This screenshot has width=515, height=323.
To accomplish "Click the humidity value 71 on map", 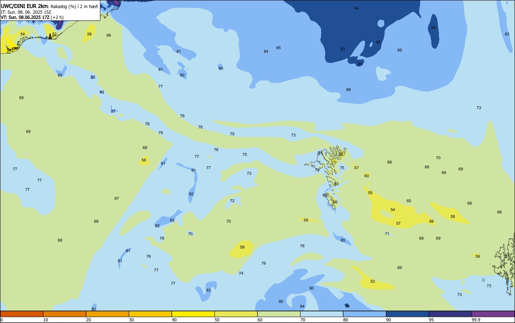I will 387,234.
